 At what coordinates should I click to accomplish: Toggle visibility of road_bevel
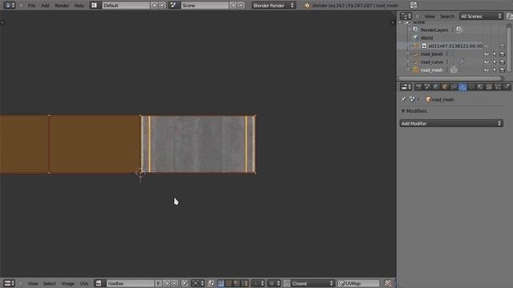pos(487,54)
